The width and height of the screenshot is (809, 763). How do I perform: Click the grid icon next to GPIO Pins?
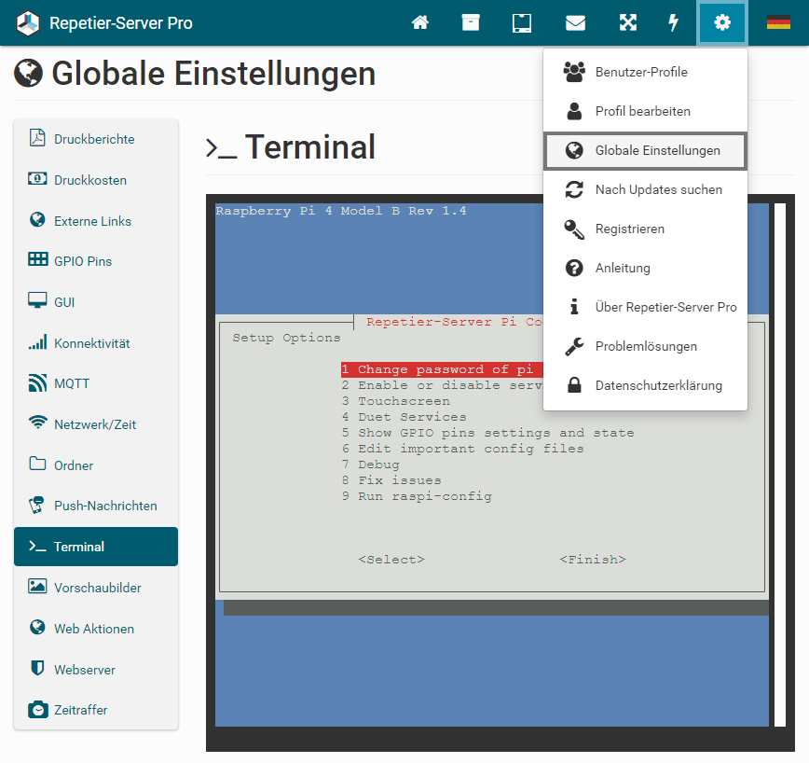coord(37,259)
